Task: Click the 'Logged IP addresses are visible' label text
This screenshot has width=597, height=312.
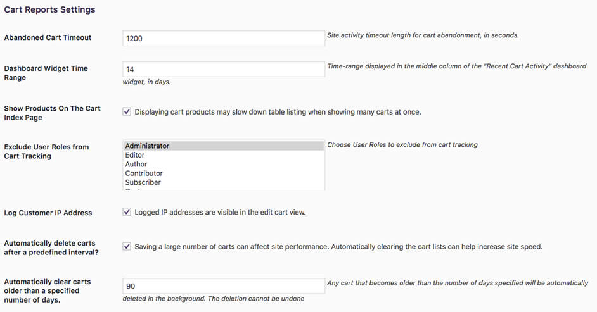Action: click(220, 213)
